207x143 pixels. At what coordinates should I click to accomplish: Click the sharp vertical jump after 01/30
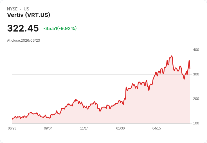(126, 93)
